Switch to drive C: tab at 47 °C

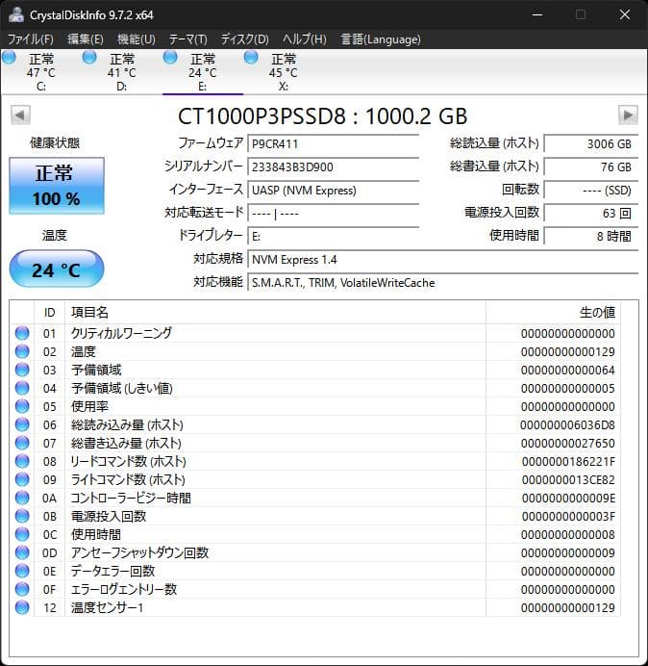pyautogui.click(x=41, y=71)
